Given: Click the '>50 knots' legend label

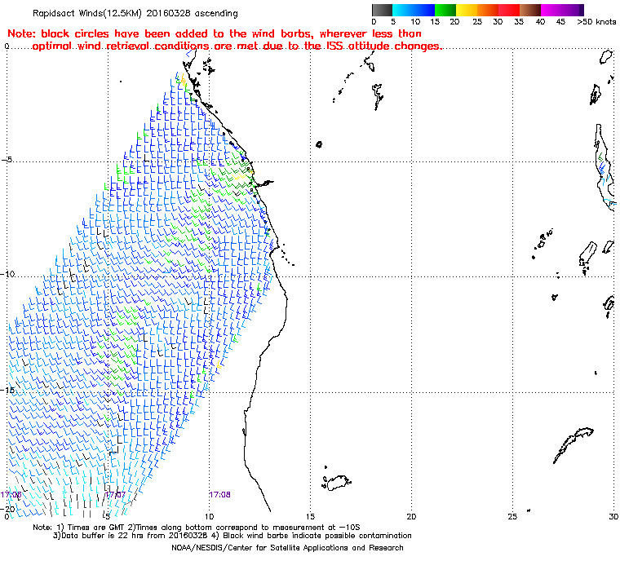Looking at the screenshot, I should click(x=596, y=22).
